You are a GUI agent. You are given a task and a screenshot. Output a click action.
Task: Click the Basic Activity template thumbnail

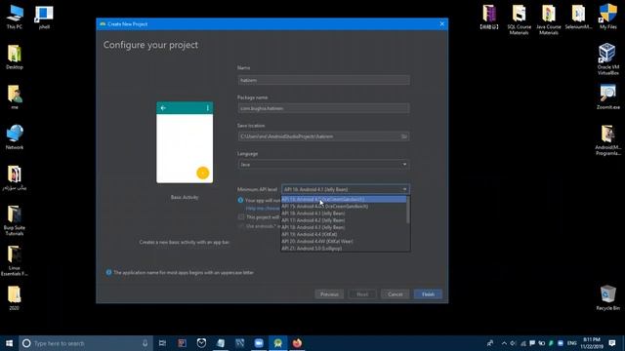pyautogui.click(x=185, y=142)
